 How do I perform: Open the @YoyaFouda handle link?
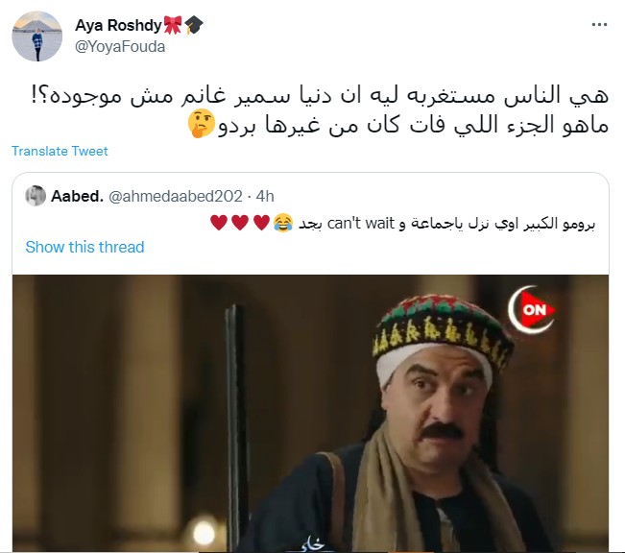tap(120, 47)
